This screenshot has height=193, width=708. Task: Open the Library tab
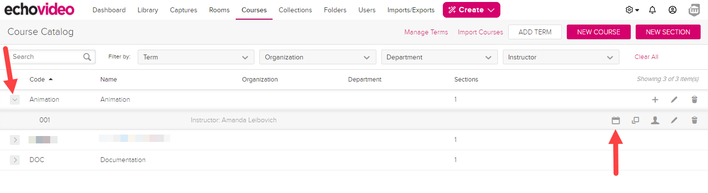pos(148,10)
